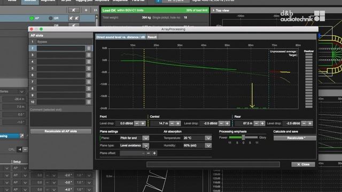Click trash icon of AP slot 6
The width and height of the screenshot is (342, 192).
click(x=89, y=75)
